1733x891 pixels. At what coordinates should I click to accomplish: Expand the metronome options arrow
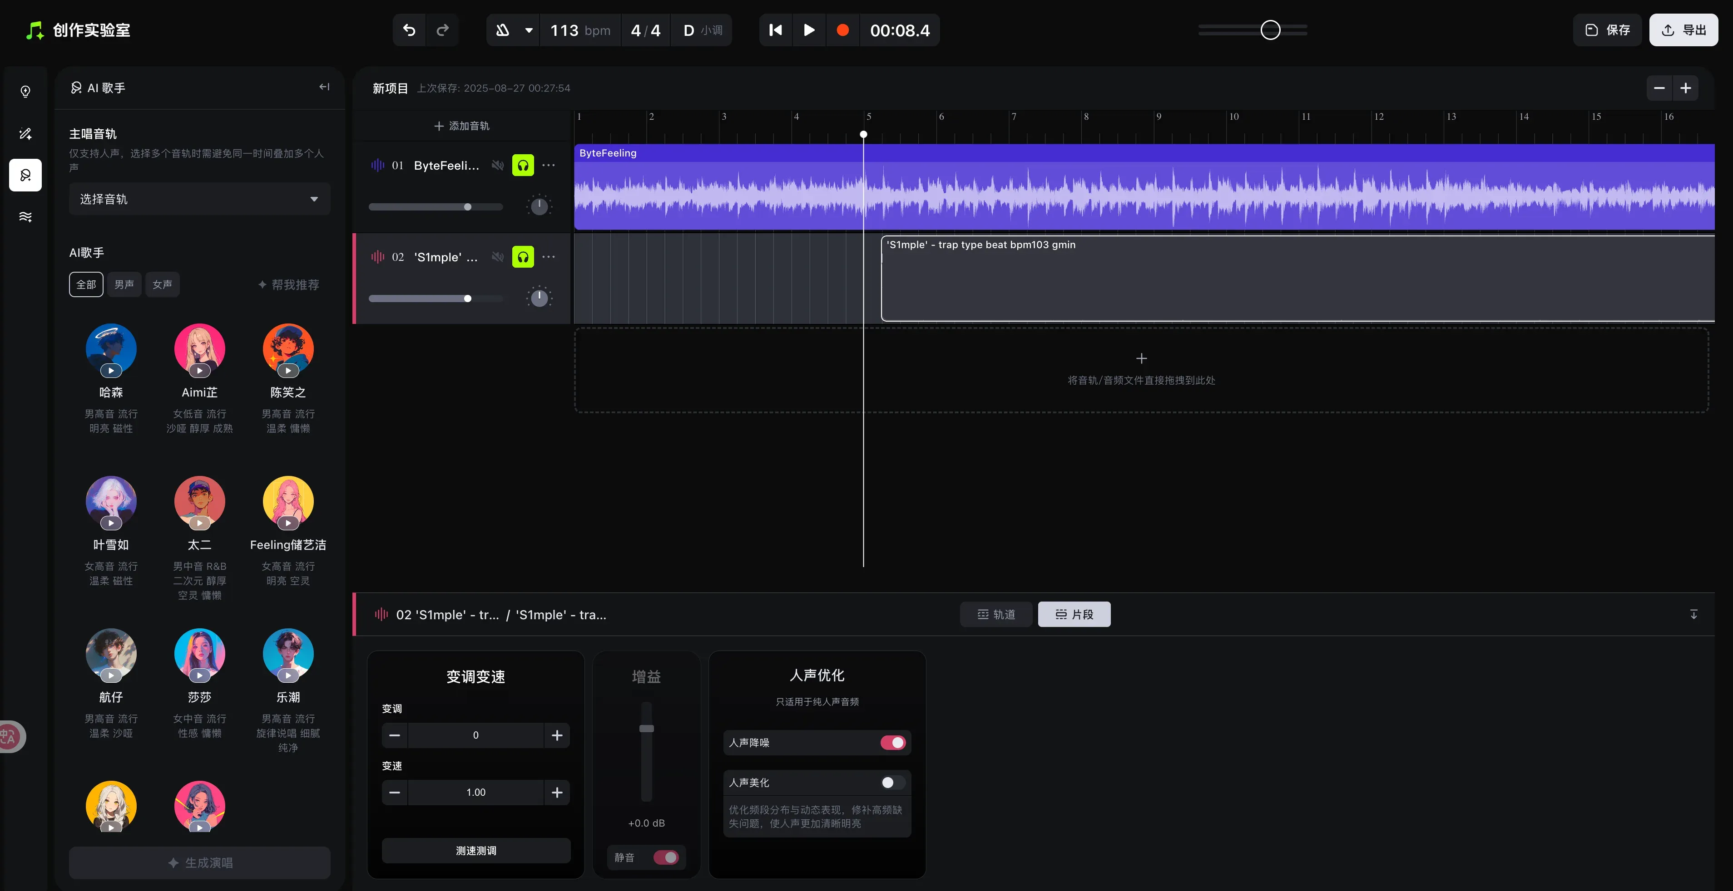(529, 30)
